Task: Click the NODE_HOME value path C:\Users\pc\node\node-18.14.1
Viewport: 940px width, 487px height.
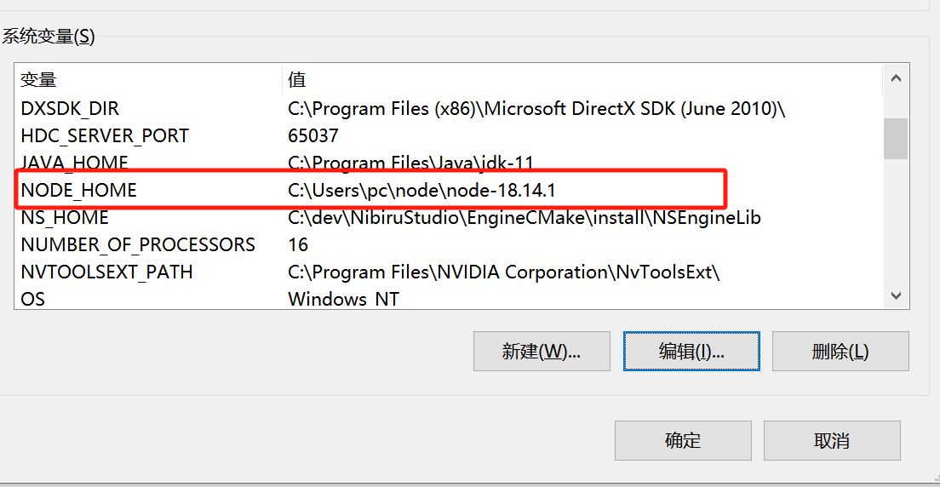Action: [x=421, y=191]
